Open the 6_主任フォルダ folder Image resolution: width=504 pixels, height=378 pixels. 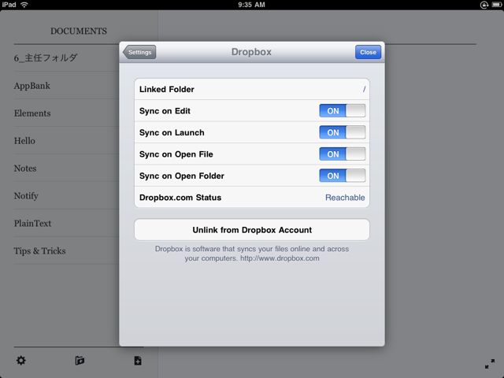point(46,57)
